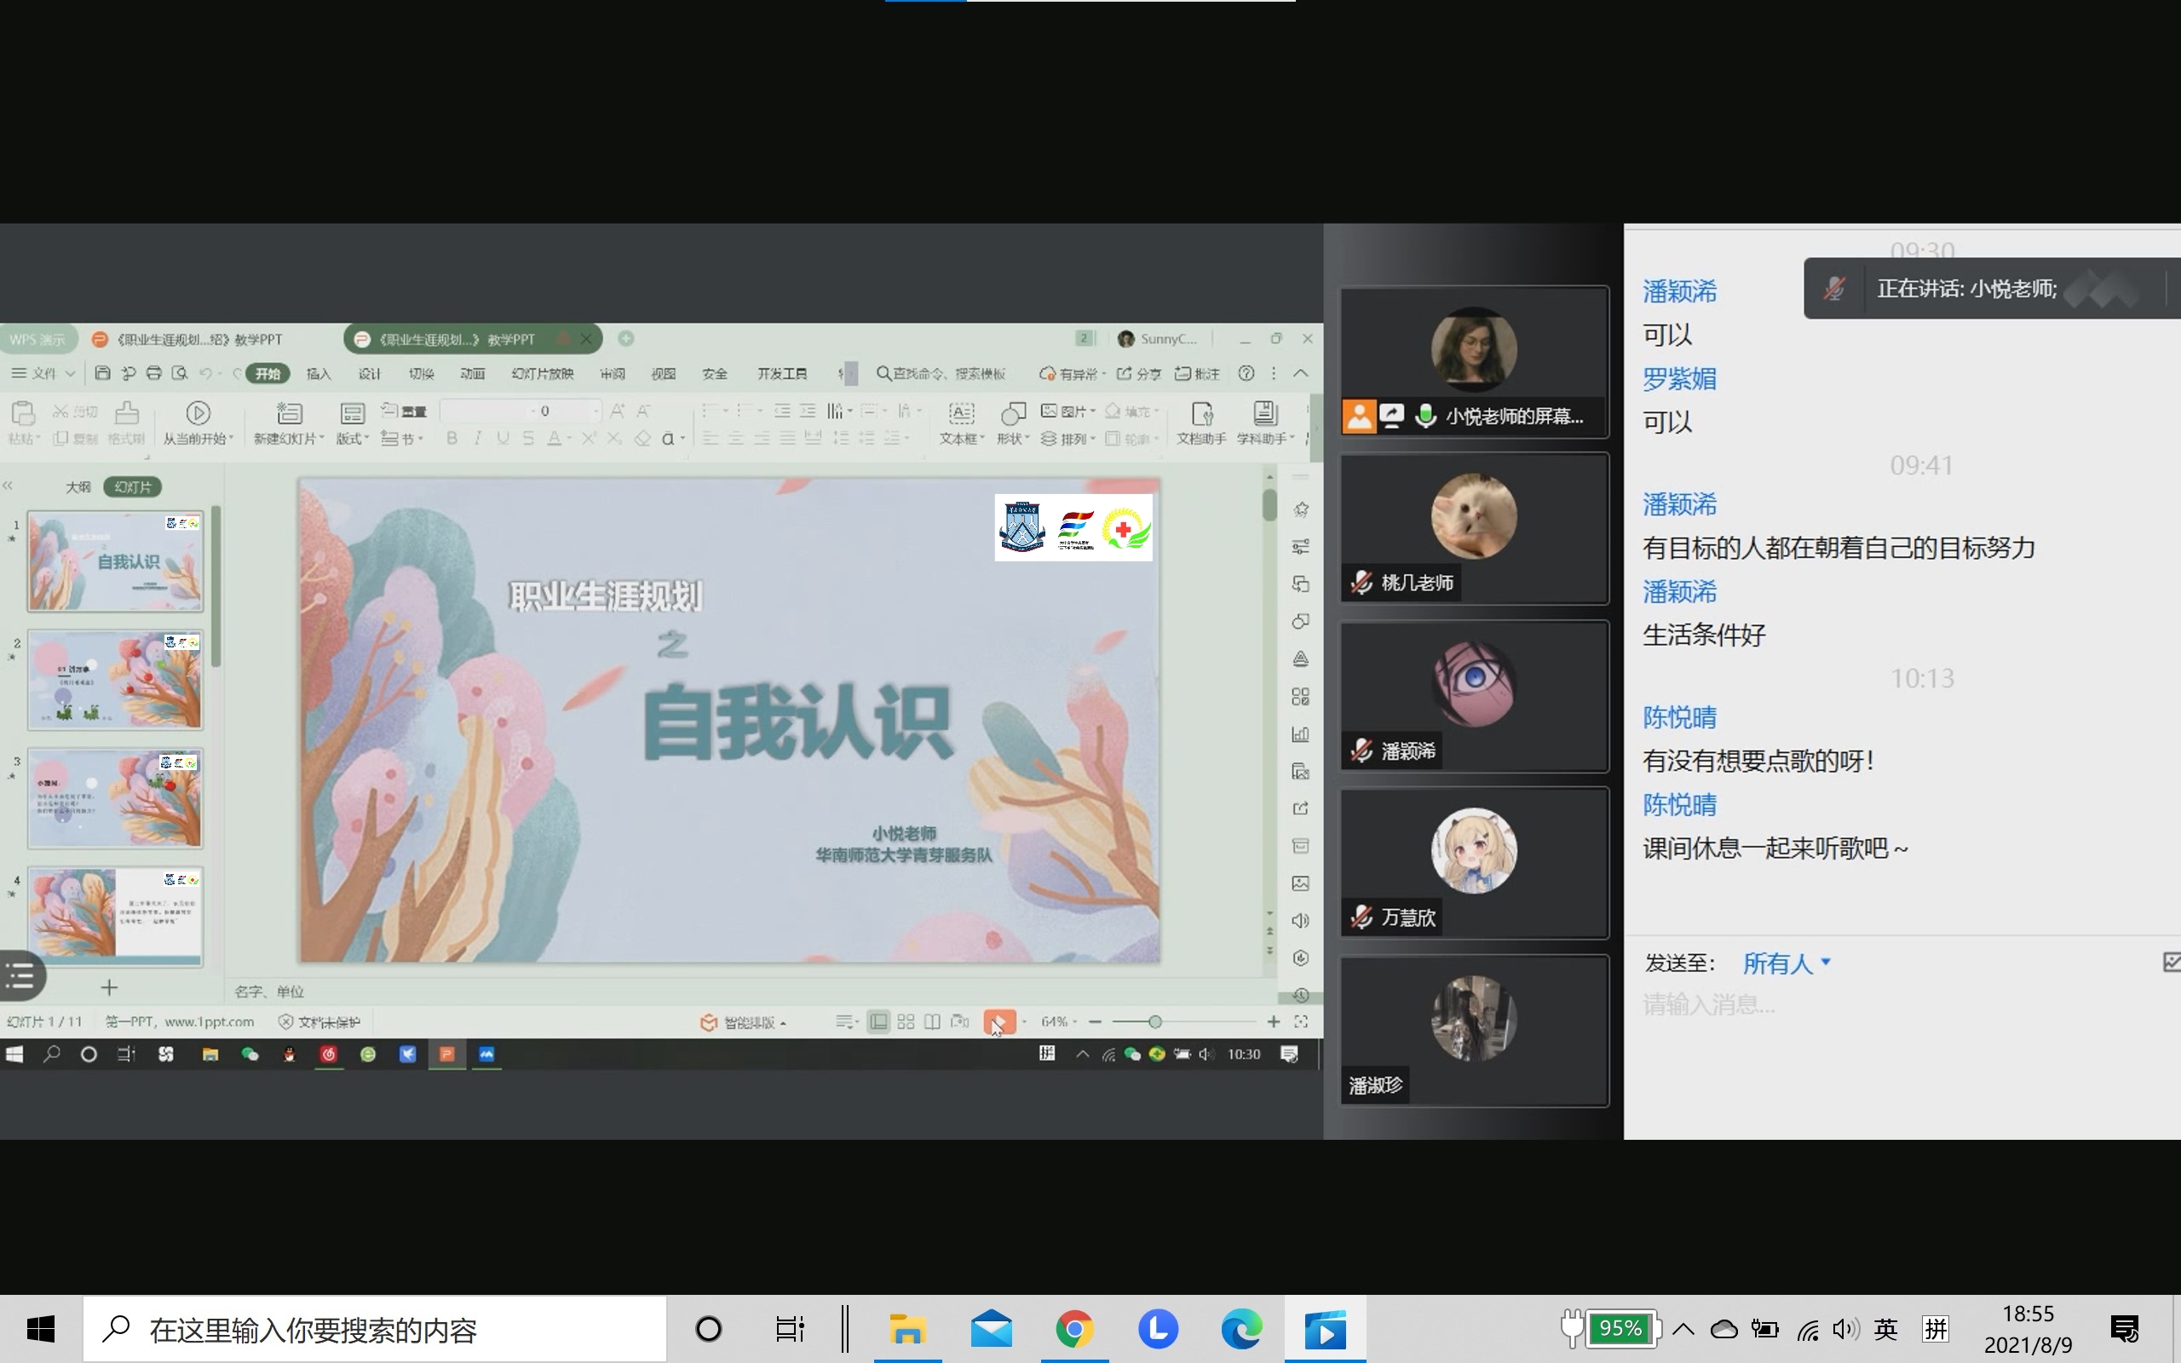Select slide 2 thumbnail in slide panel
The image size is (2181, 1363).
coord(115,680)
